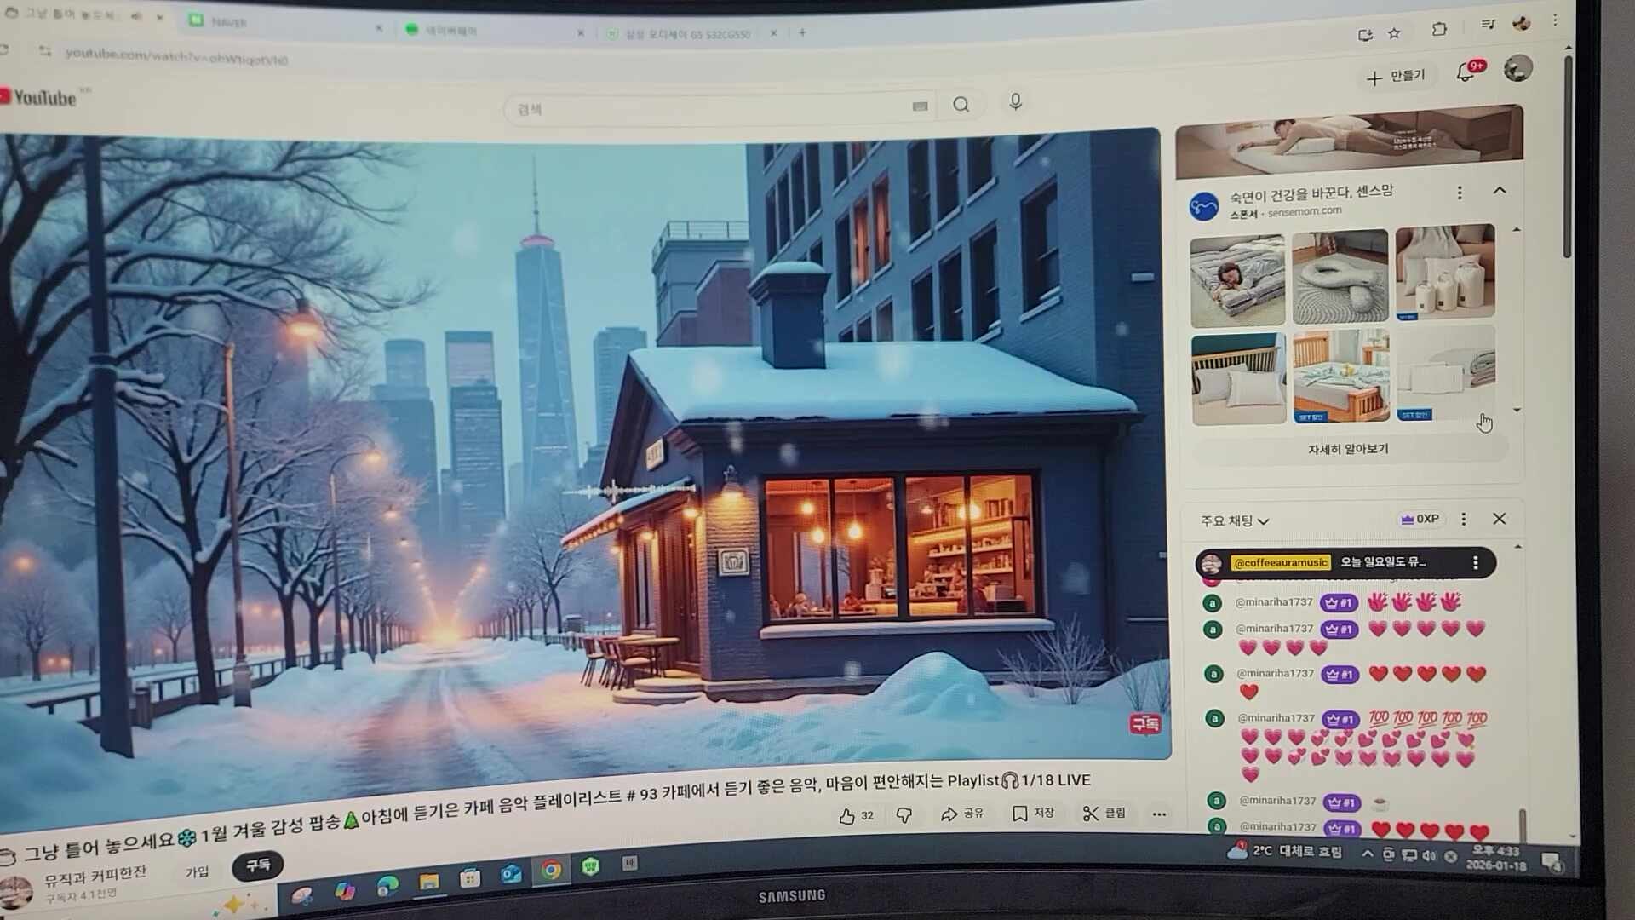Open the Chrome profile avatar

pyautogui.click(x=1522, y=23)
